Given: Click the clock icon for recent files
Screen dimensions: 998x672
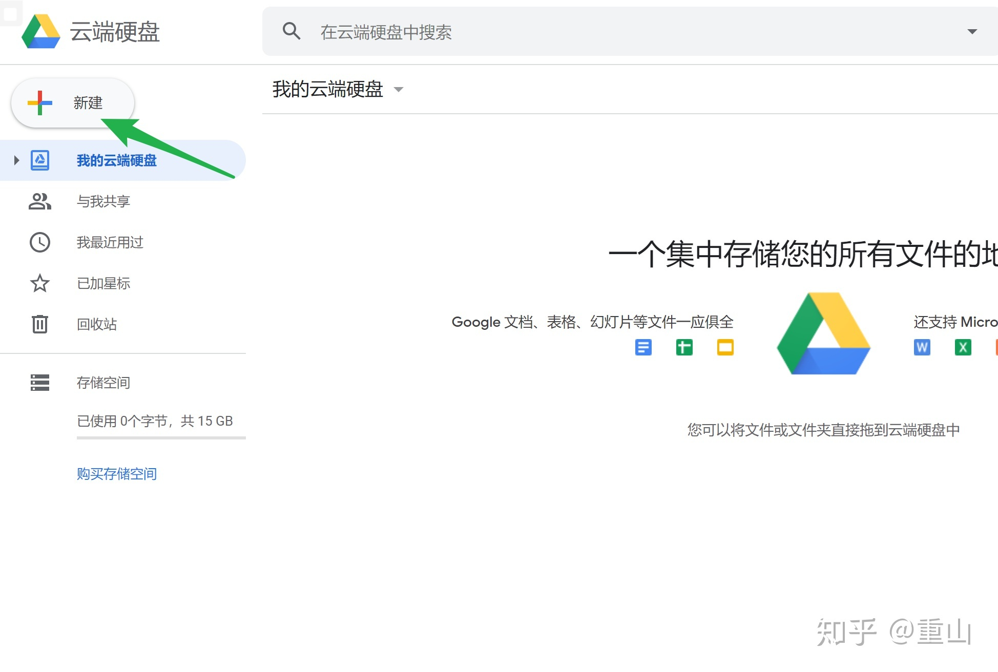Looking at the screenshot, I should point(40,242).
